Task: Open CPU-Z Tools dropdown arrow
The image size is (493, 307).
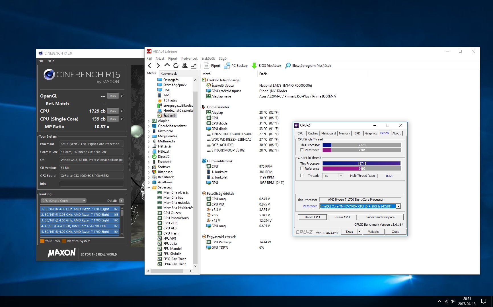Action: 360,232
